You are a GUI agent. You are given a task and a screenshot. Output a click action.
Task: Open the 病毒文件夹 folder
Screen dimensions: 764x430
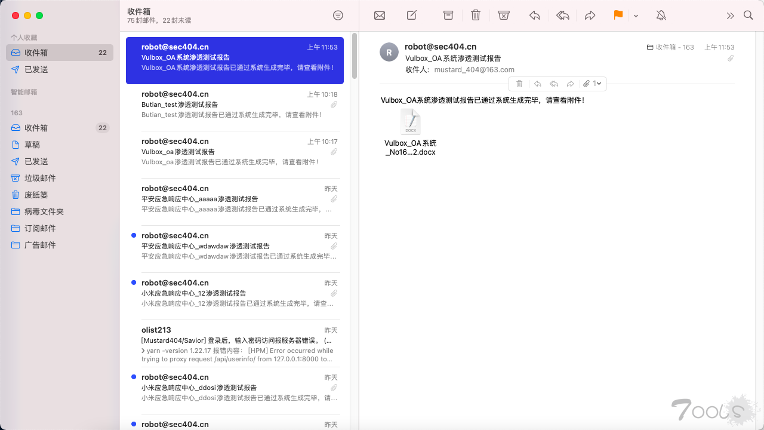click(x=58, y=211)
